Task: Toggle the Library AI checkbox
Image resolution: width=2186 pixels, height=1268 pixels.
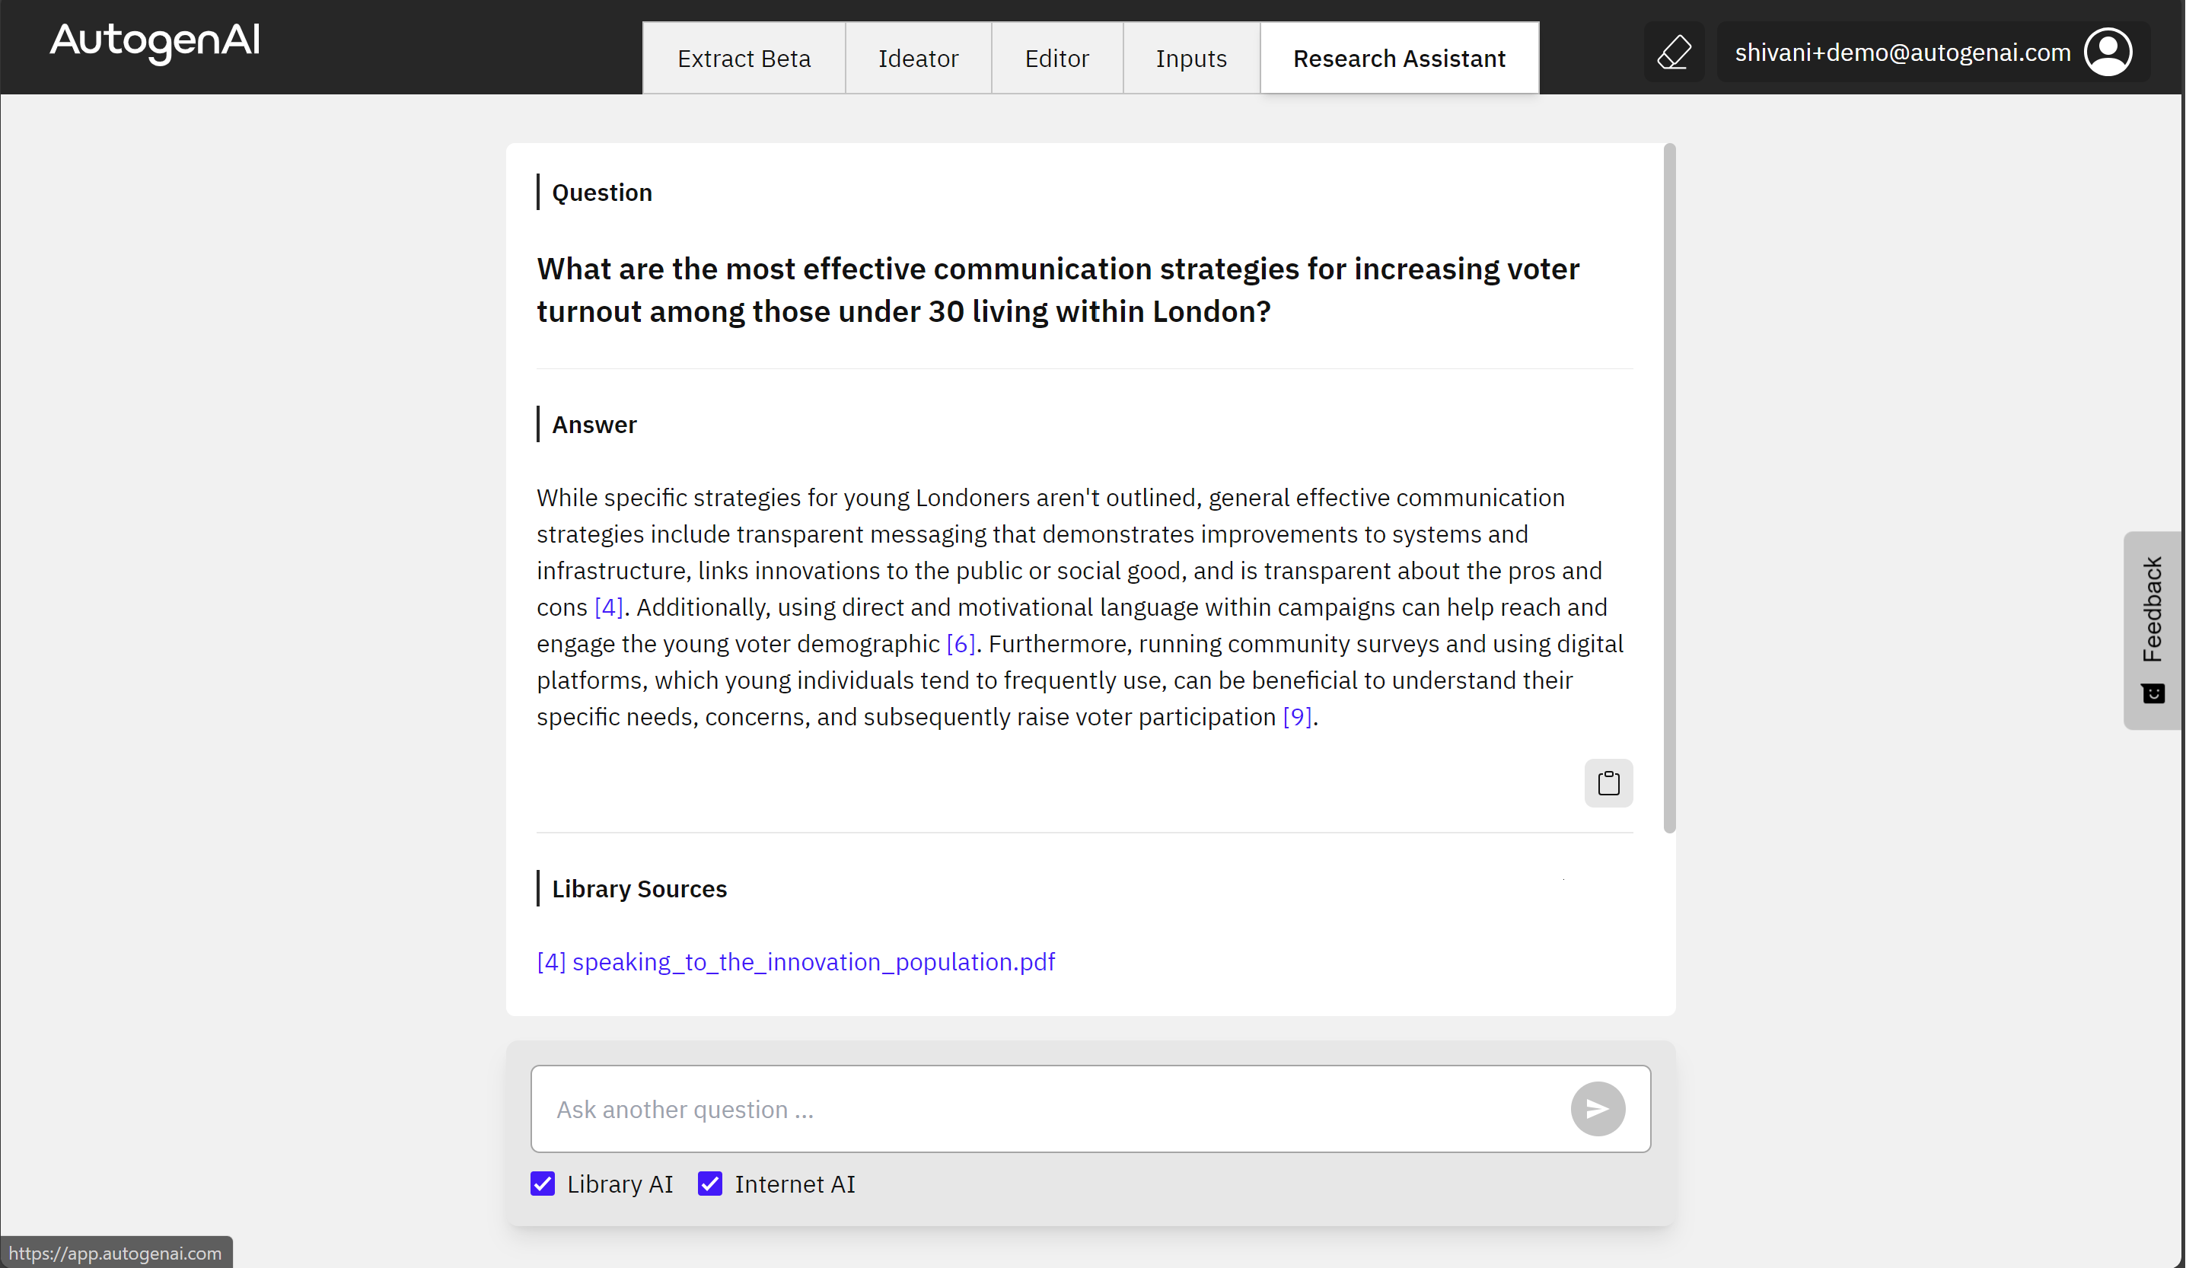Action: click(x=543, y=1184)
